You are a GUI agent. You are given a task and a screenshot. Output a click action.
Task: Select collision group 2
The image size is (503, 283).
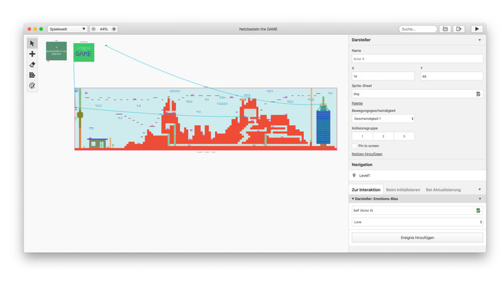tap(383, 136)
